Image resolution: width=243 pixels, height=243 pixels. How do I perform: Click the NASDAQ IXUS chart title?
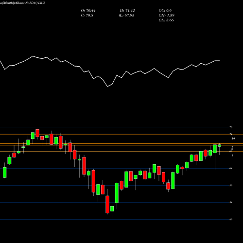tap(35, 3)
